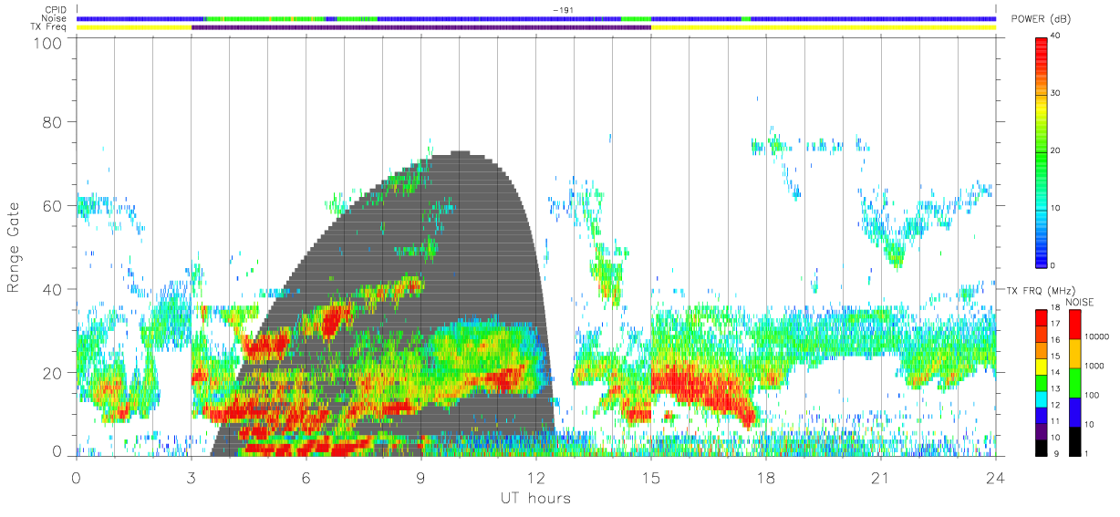Viewport: 1120px width, 517px height.
Task: Click the '20' tick on the Range Gate axis
Action: [51, 372]
